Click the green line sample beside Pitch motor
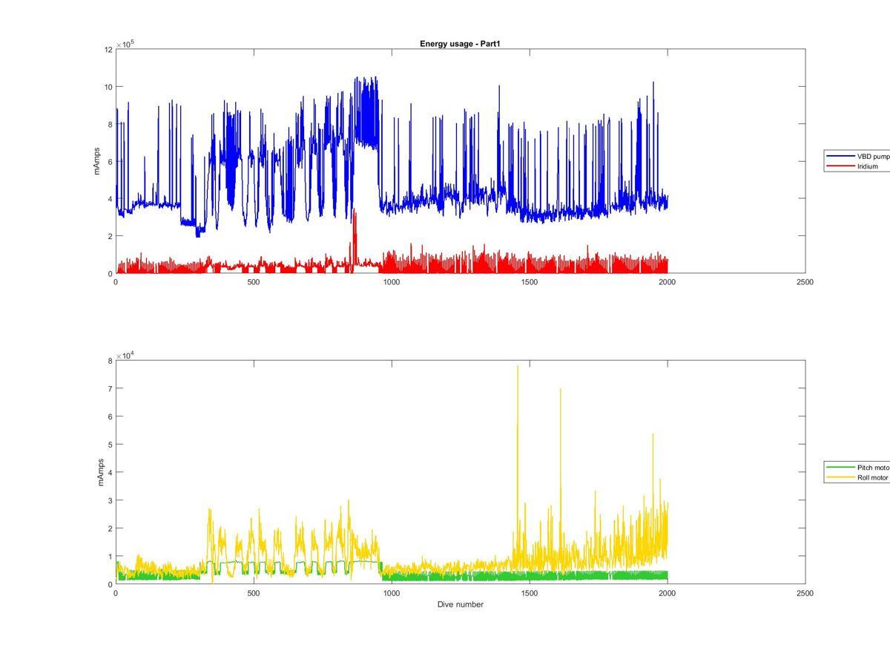 click(x=841, y=468)
